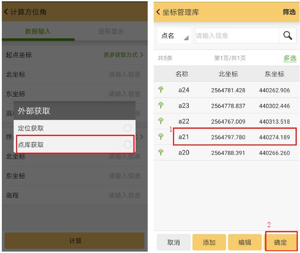Click north coordinate 2564788.391

coord(228,153)
